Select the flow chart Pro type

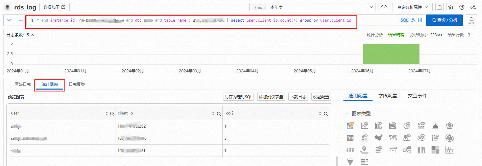[393, 126]
